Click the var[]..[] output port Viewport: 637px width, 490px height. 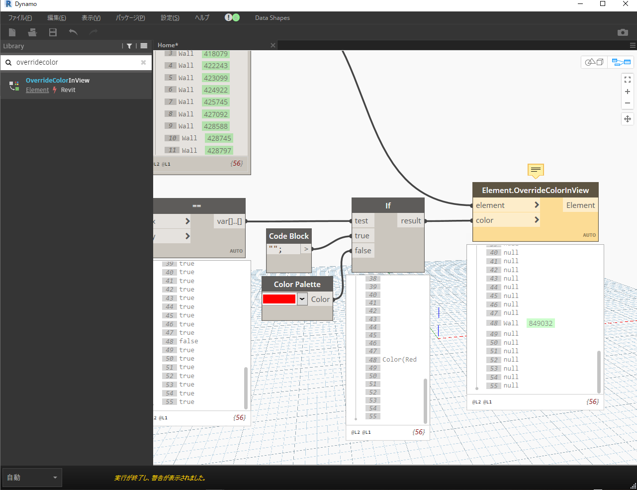click(x=229, y=221)
